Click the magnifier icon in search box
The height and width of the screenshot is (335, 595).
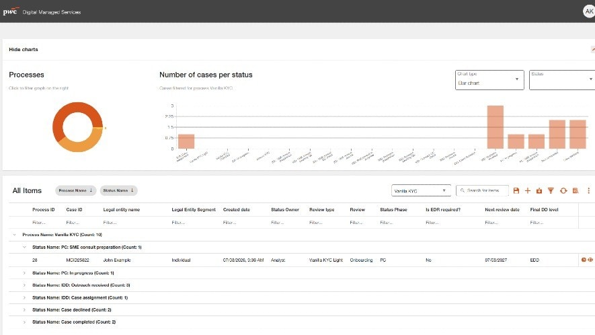click(462, 190)
